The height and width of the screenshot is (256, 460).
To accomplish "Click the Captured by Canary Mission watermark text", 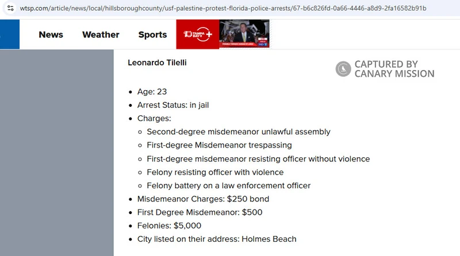I will click(394, 69).
